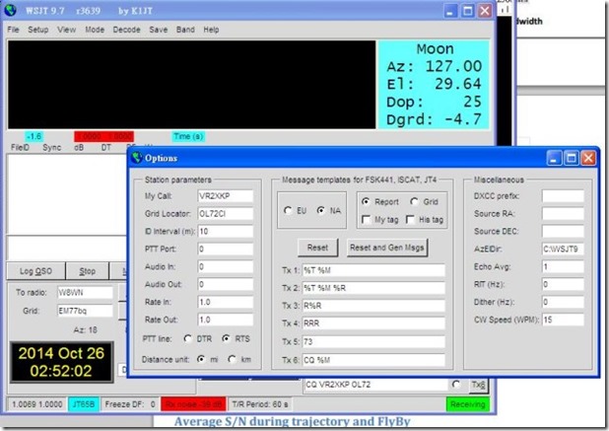Click the Tx 2 message template field

pyautogui.click(x=373, y=288)
